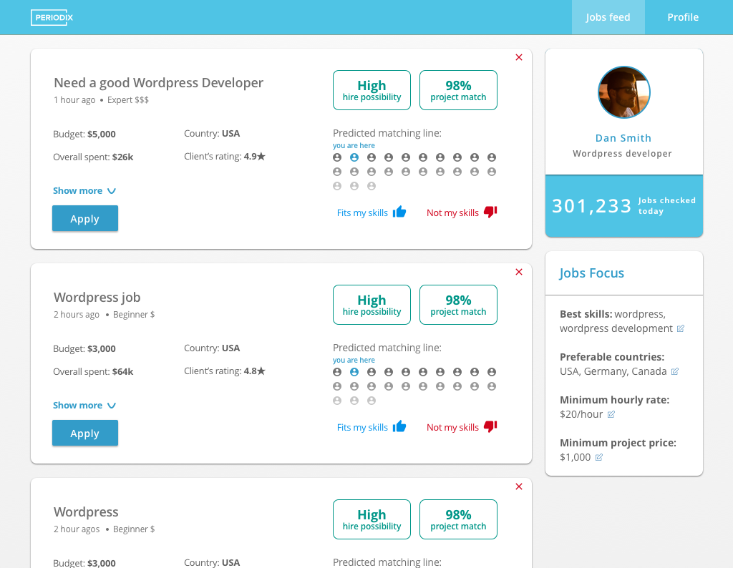Apply to the Wordpress Developer job
The width and height of the screenshot is (733, 568).
coord(84,219)
